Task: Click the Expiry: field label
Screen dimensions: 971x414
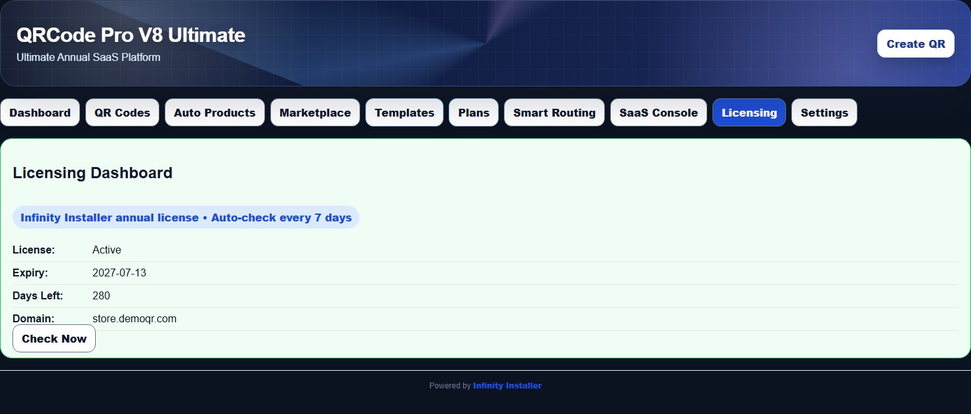Action: point(30,273)
